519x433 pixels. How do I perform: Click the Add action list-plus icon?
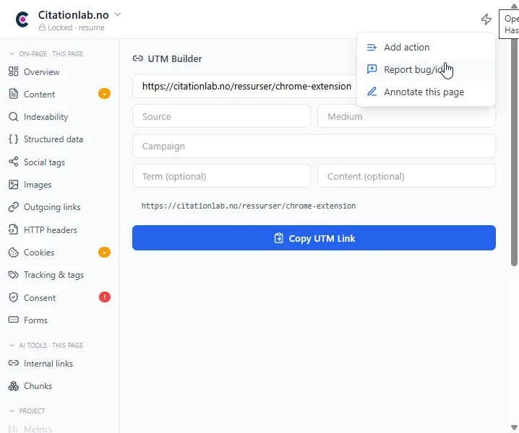372,47
